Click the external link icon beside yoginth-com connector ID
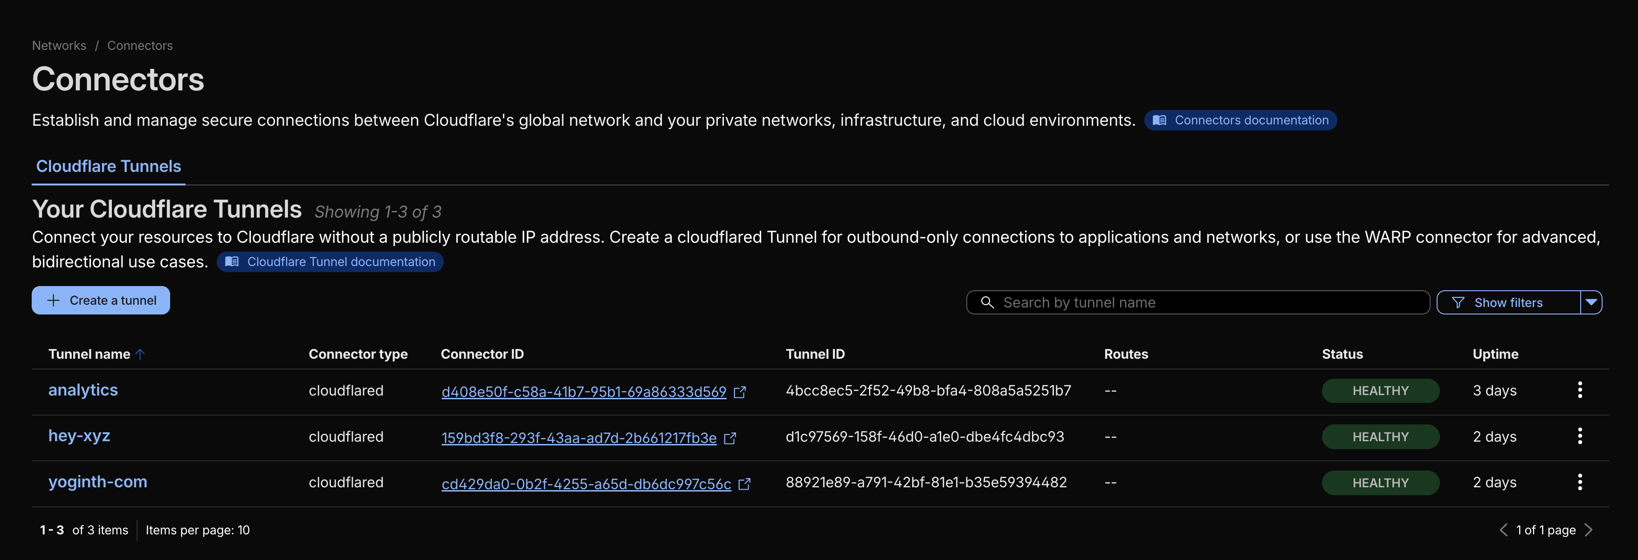 click(744, 485)
